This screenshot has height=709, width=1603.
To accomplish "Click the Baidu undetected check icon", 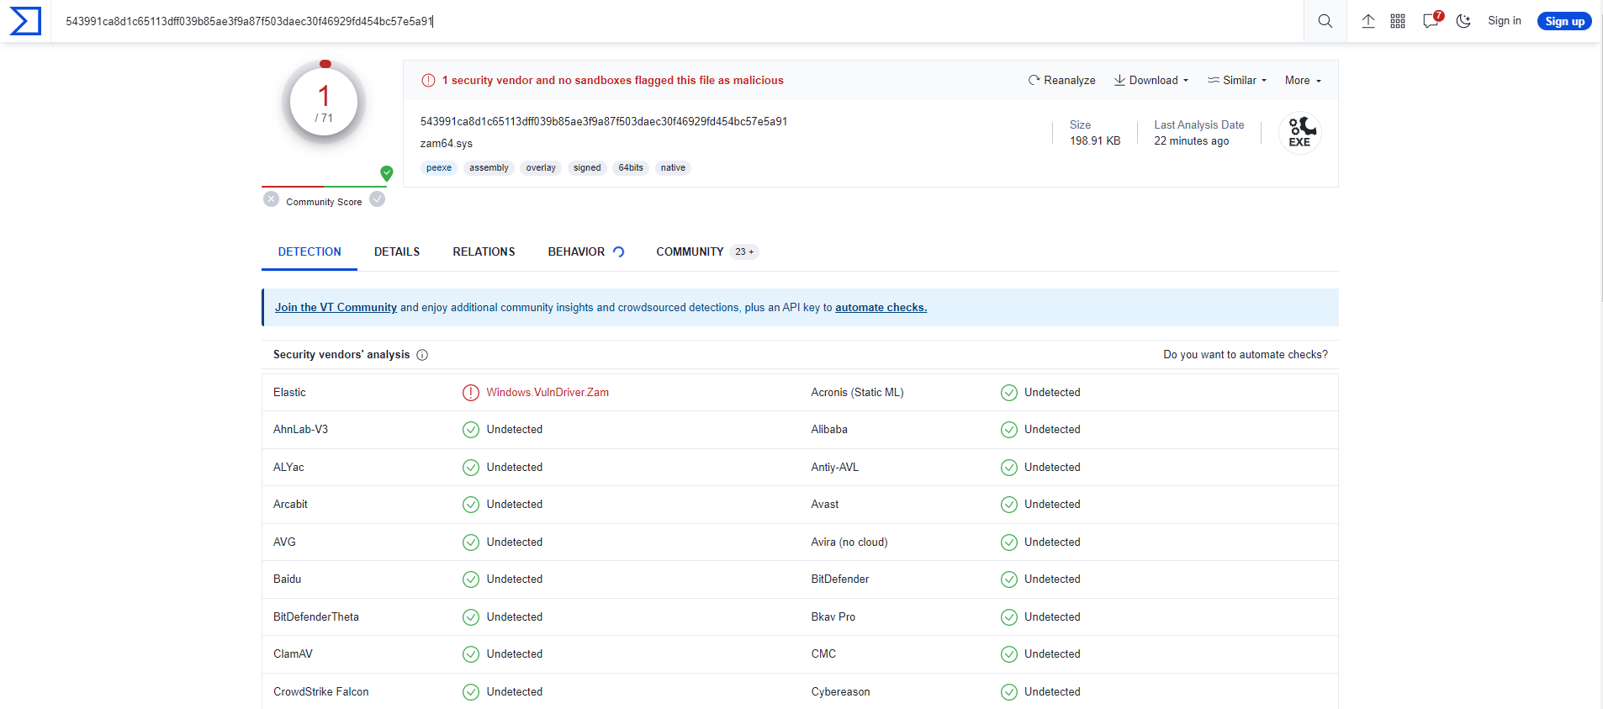I will [471, 579].
